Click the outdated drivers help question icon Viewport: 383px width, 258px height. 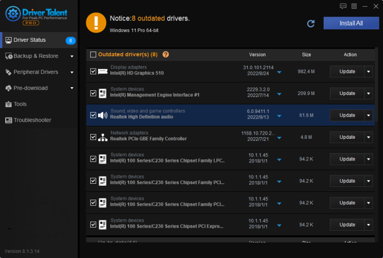click(x=166, y=54)
